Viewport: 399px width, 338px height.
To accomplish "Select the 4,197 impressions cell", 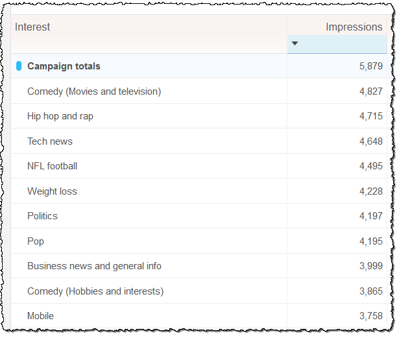I will click(x=370, y=216).
